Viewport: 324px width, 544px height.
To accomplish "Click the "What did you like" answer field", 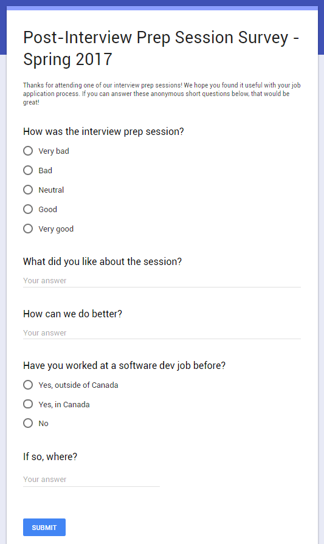I will pos(162,281).
